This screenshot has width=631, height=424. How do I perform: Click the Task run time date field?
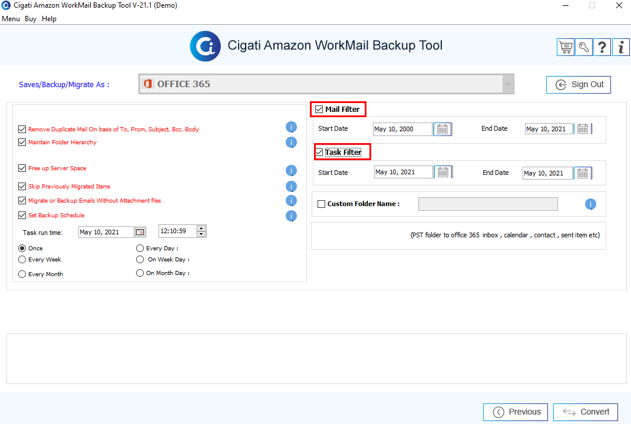coord(106,232)
